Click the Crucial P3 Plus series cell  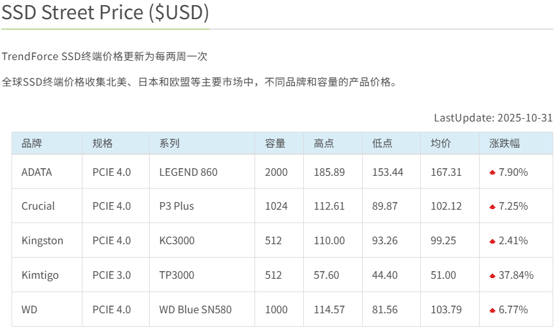pyautogui.click(x=177, y=206)
